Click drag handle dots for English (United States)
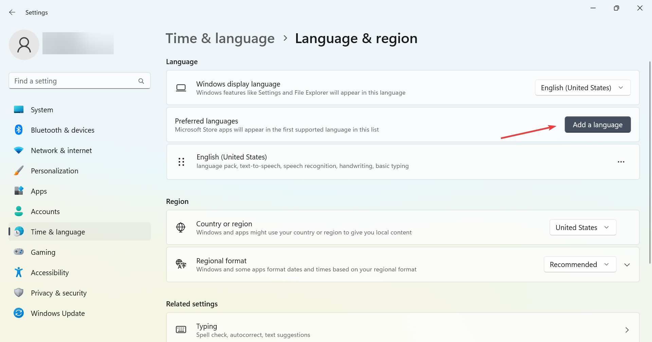 coord(181,162)
